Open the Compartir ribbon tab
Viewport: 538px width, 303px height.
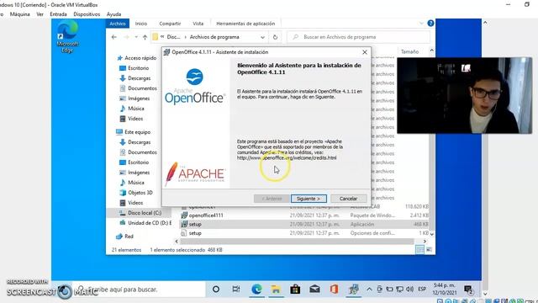point(170,24)
